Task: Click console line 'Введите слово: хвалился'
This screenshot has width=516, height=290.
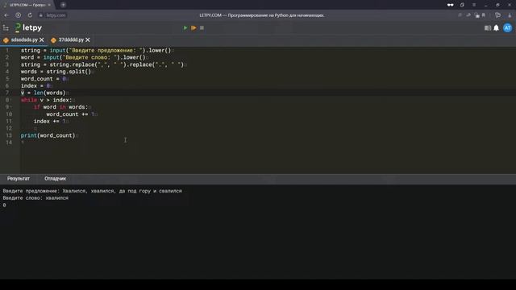Action: pos(35,198)
